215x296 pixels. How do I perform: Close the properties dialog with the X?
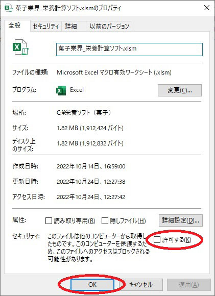[x=207, y=8]
